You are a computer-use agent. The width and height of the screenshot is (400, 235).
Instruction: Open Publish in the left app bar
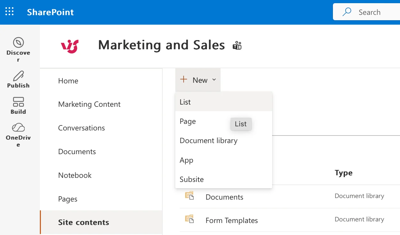18,79
